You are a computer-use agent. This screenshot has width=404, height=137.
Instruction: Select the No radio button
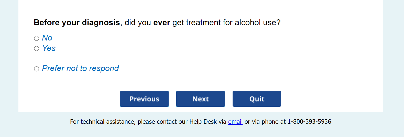coord(37,38)
